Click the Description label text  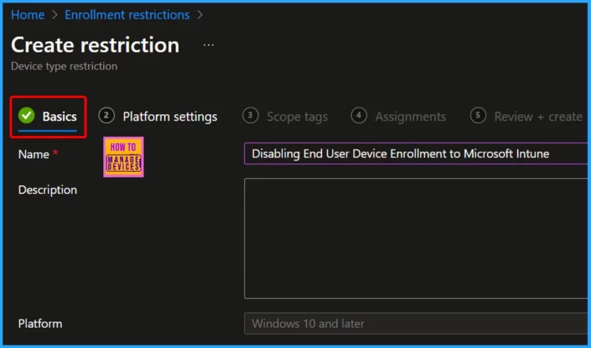(x=47, y=190)
